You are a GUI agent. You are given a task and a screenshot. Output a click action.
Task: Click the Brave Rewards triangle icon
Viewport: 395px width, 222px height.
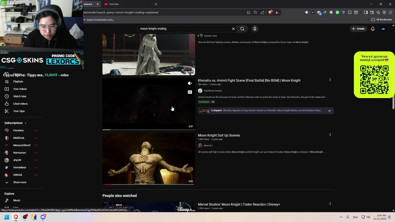(277, 12)
